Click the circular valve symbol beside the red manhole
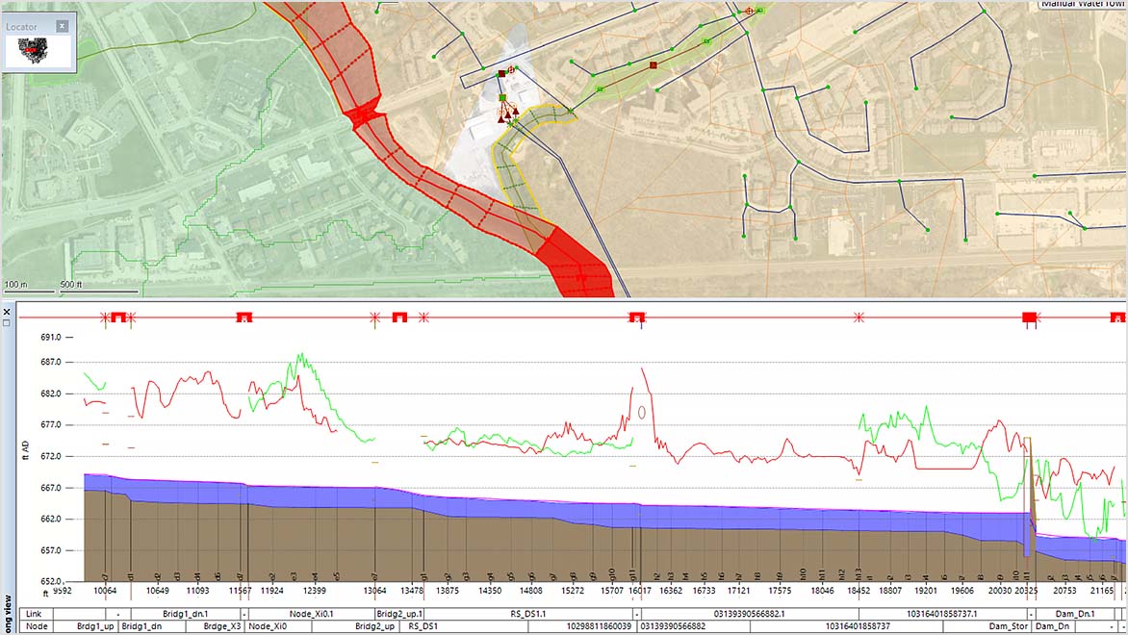Viewport: 1128px width, 635px height. (x=510, y=69)
